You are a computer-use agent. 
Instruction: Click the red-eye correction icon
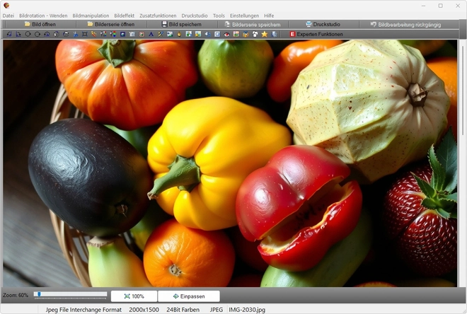pos(226,34)
